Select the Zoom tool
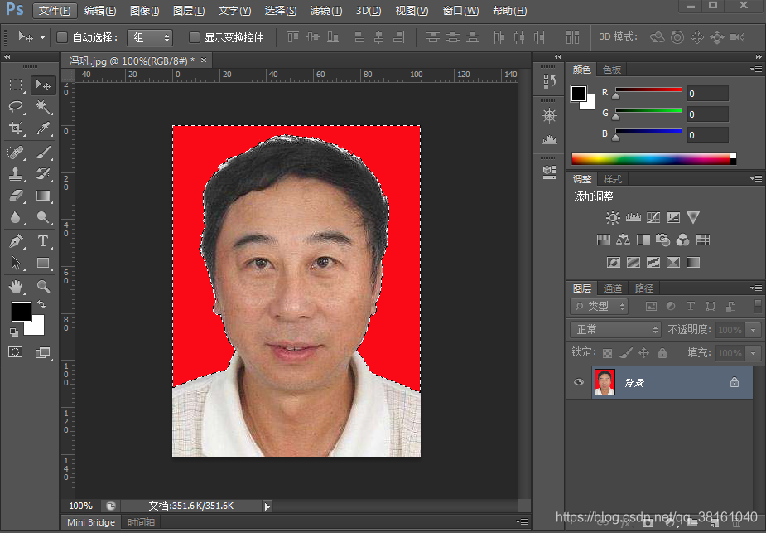This screenshot has height=533, width=766. coord(43,287)
